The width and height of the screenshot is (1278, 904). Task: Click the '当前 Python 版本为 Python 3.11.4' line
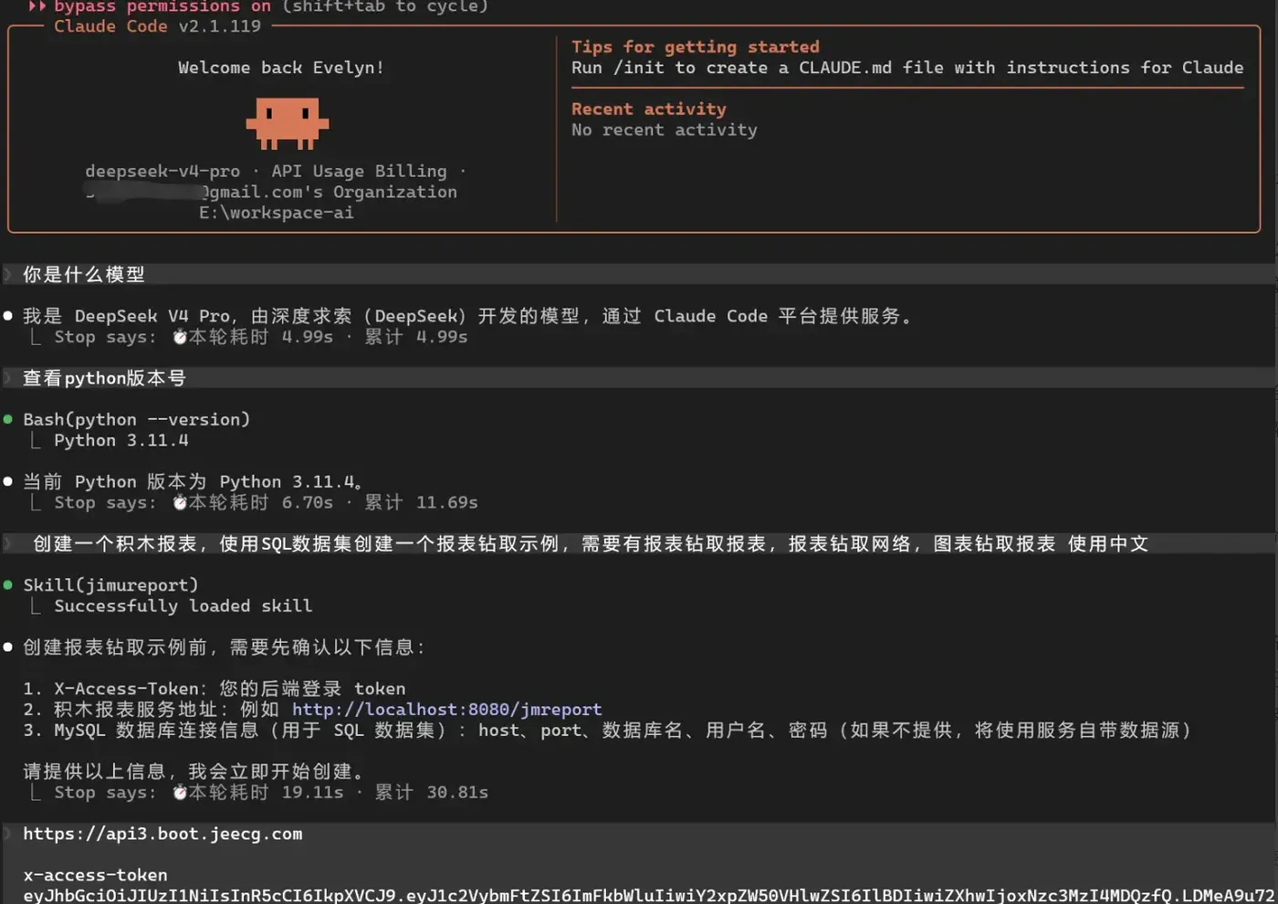(194, 481)
